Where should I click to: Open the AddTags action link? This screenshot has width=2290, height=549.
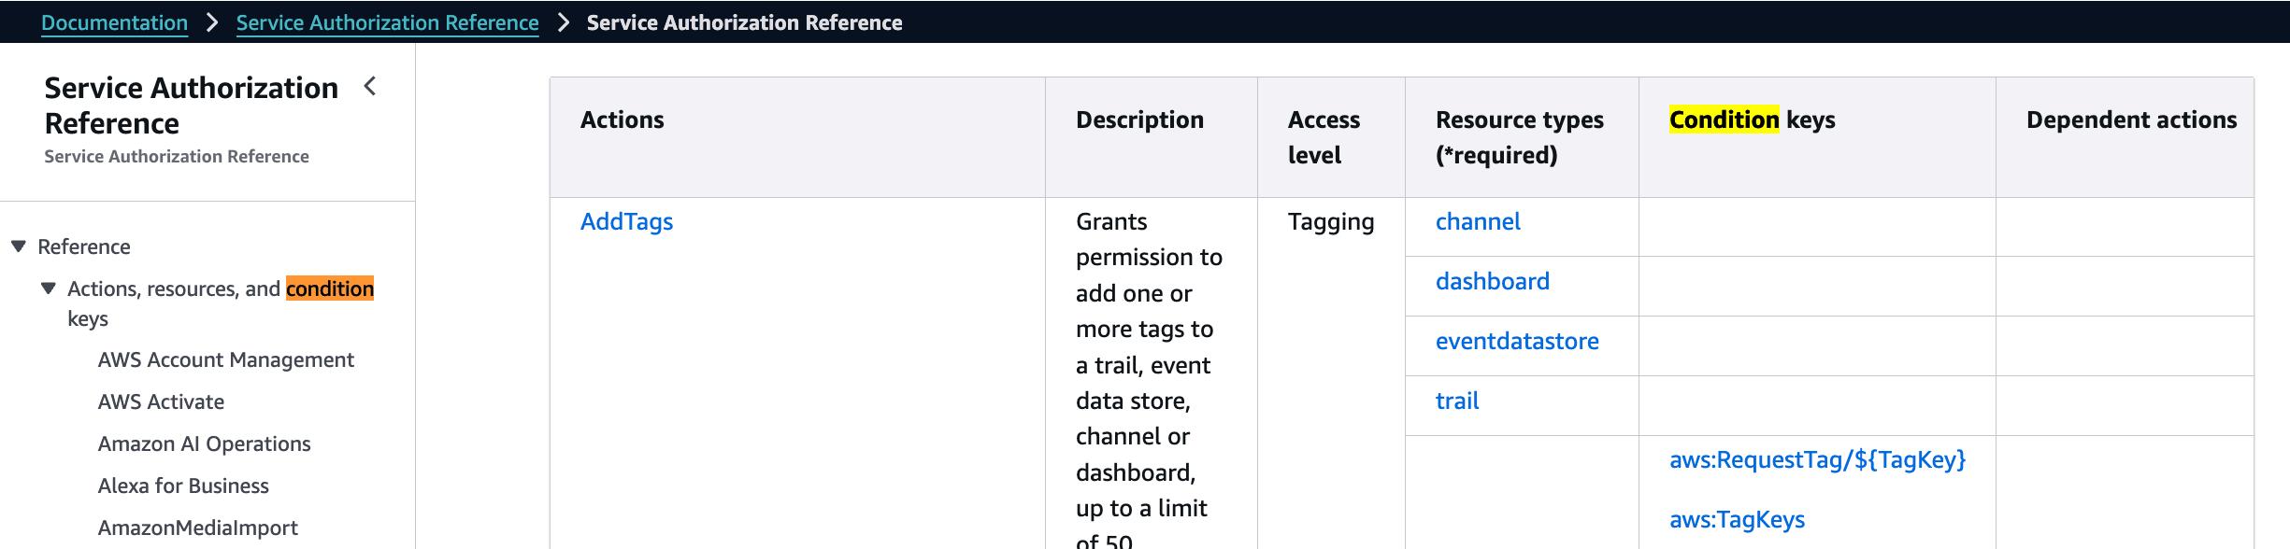click(626, 221)
